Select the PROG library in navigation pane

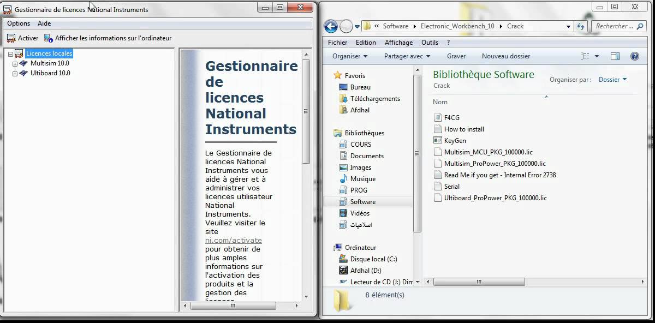tap(359, 190)
